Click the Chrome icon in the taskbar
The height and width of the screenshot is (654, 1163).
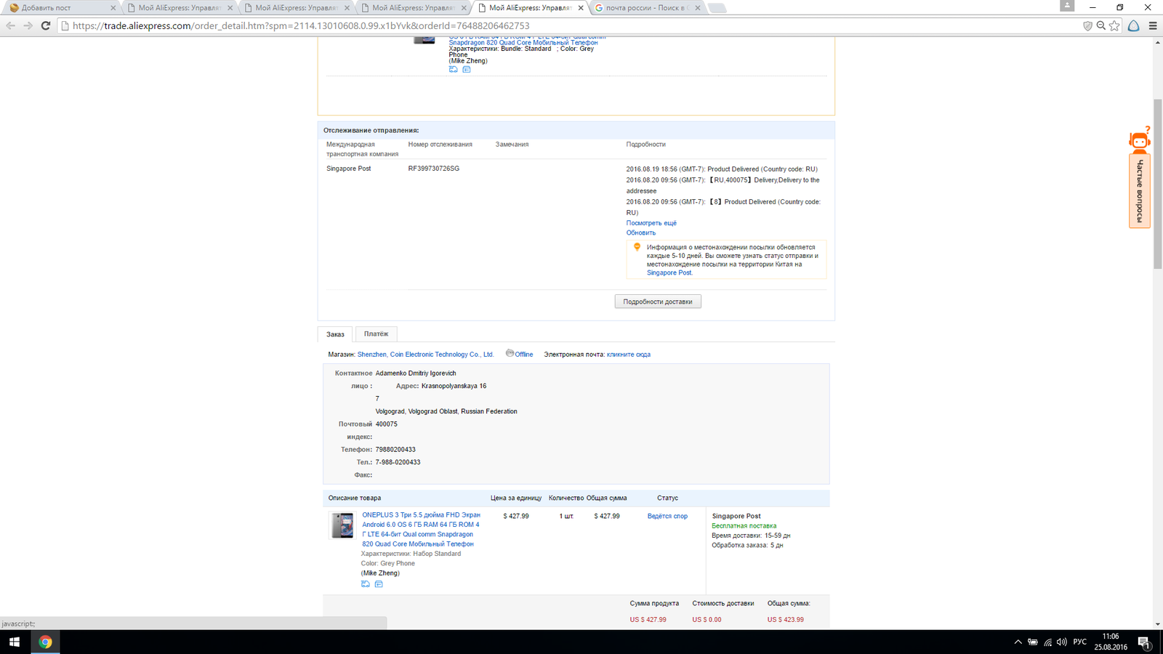(x=45, y=642)
